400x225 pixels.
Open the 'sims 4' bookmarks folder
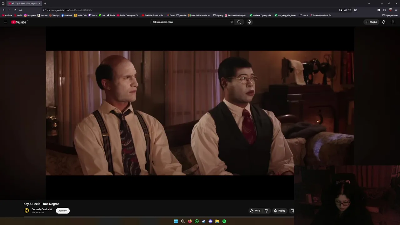click(x=304, y=15)
